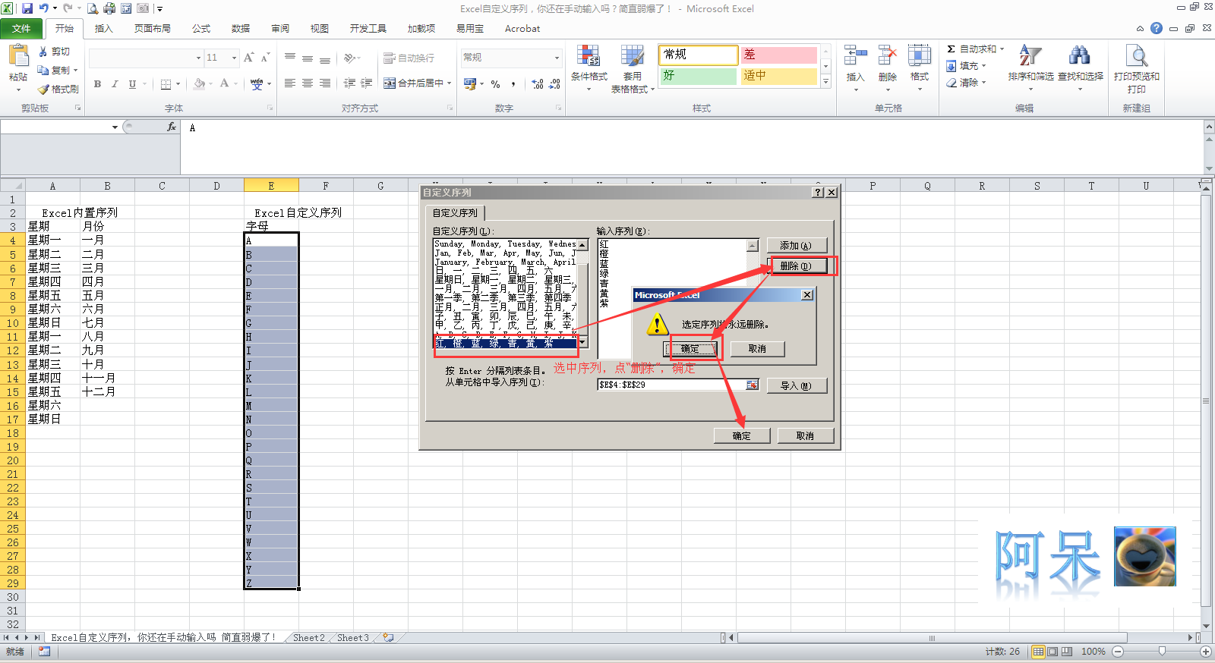The image size is (1215, 663).
Task: Open 条件格式 conditional formatting
Action: 589,67
